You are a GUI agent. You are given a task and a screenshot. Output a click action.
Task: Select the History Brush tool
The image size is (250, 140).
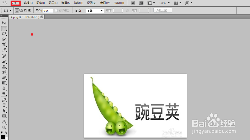(4, 72)
